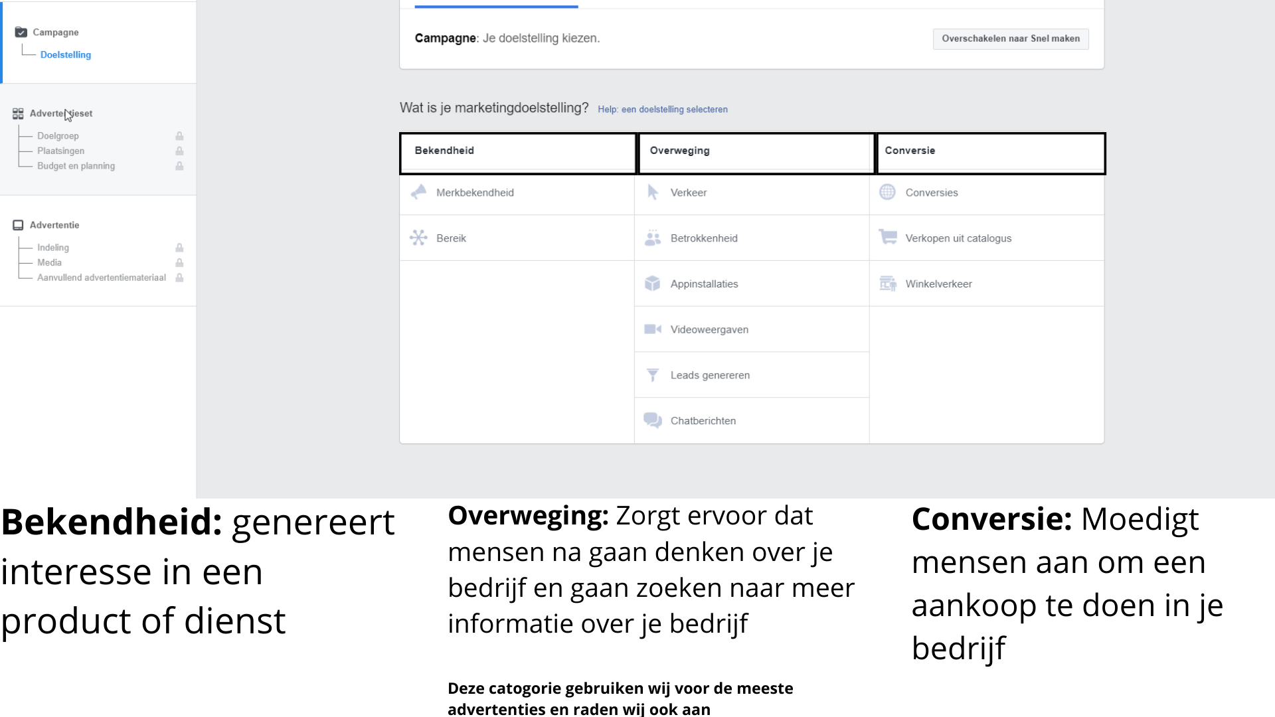
Task: Open Help: een doelstelling selecteren link
Action: (x=662, y=110)
